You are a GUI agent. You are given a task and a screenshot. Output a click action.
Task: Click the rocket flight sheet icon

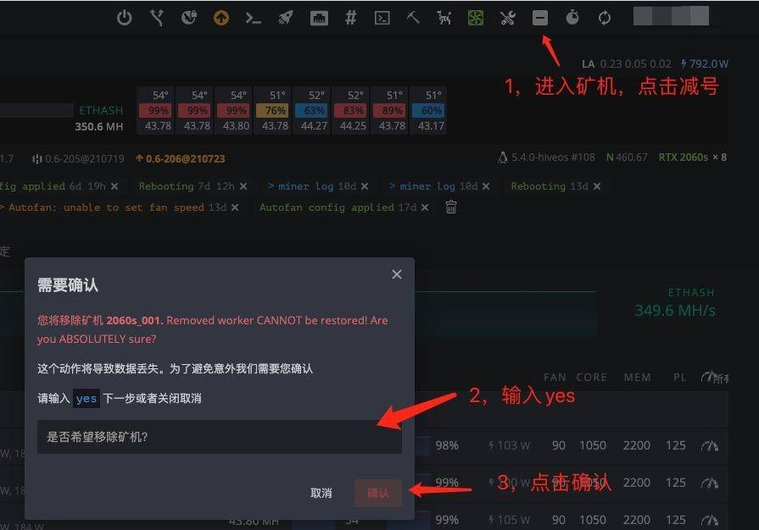click(x=285, y=18)
